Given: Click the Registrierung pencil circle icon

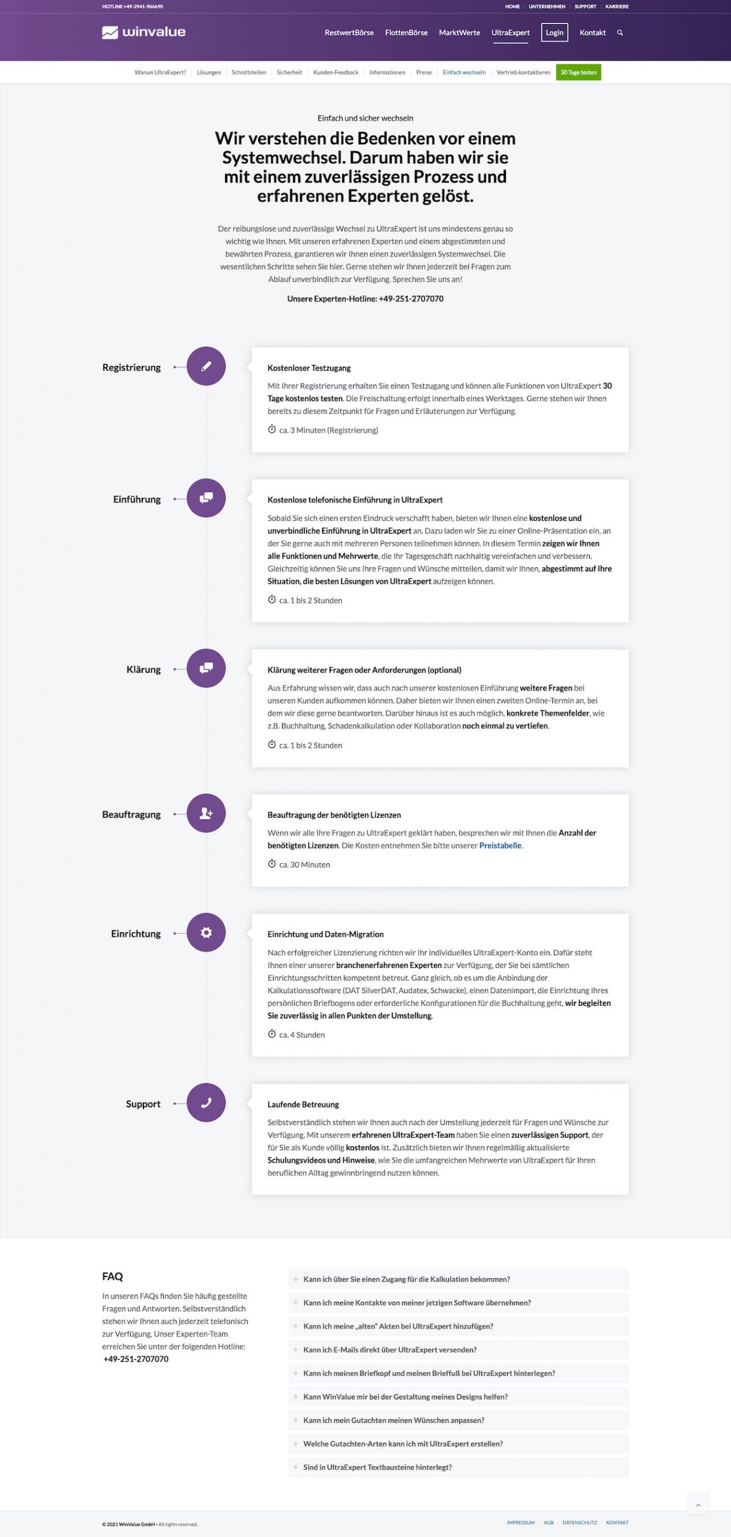Looking at the screenshot, I should point(206,366).
